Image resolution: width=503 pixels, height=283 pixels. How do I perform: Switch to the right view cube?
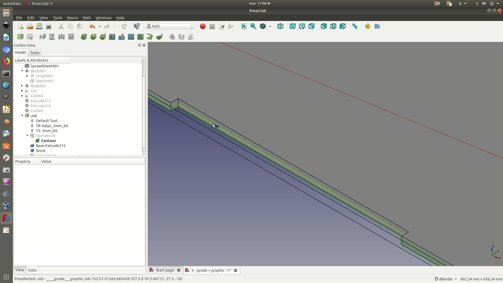(x=311, y=26)
